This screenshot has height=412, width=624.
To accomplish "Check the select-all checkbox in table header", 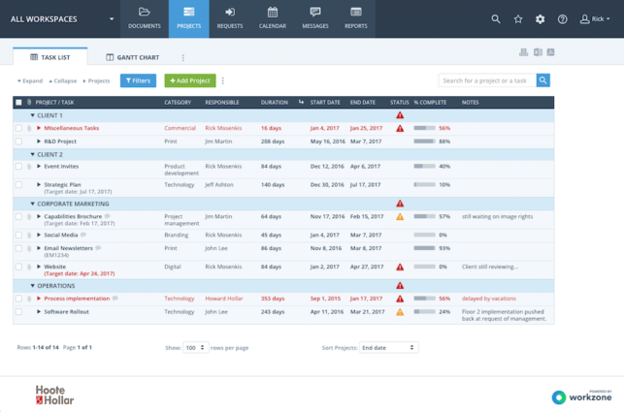I will pyautogui.click(x=17, y=102).
